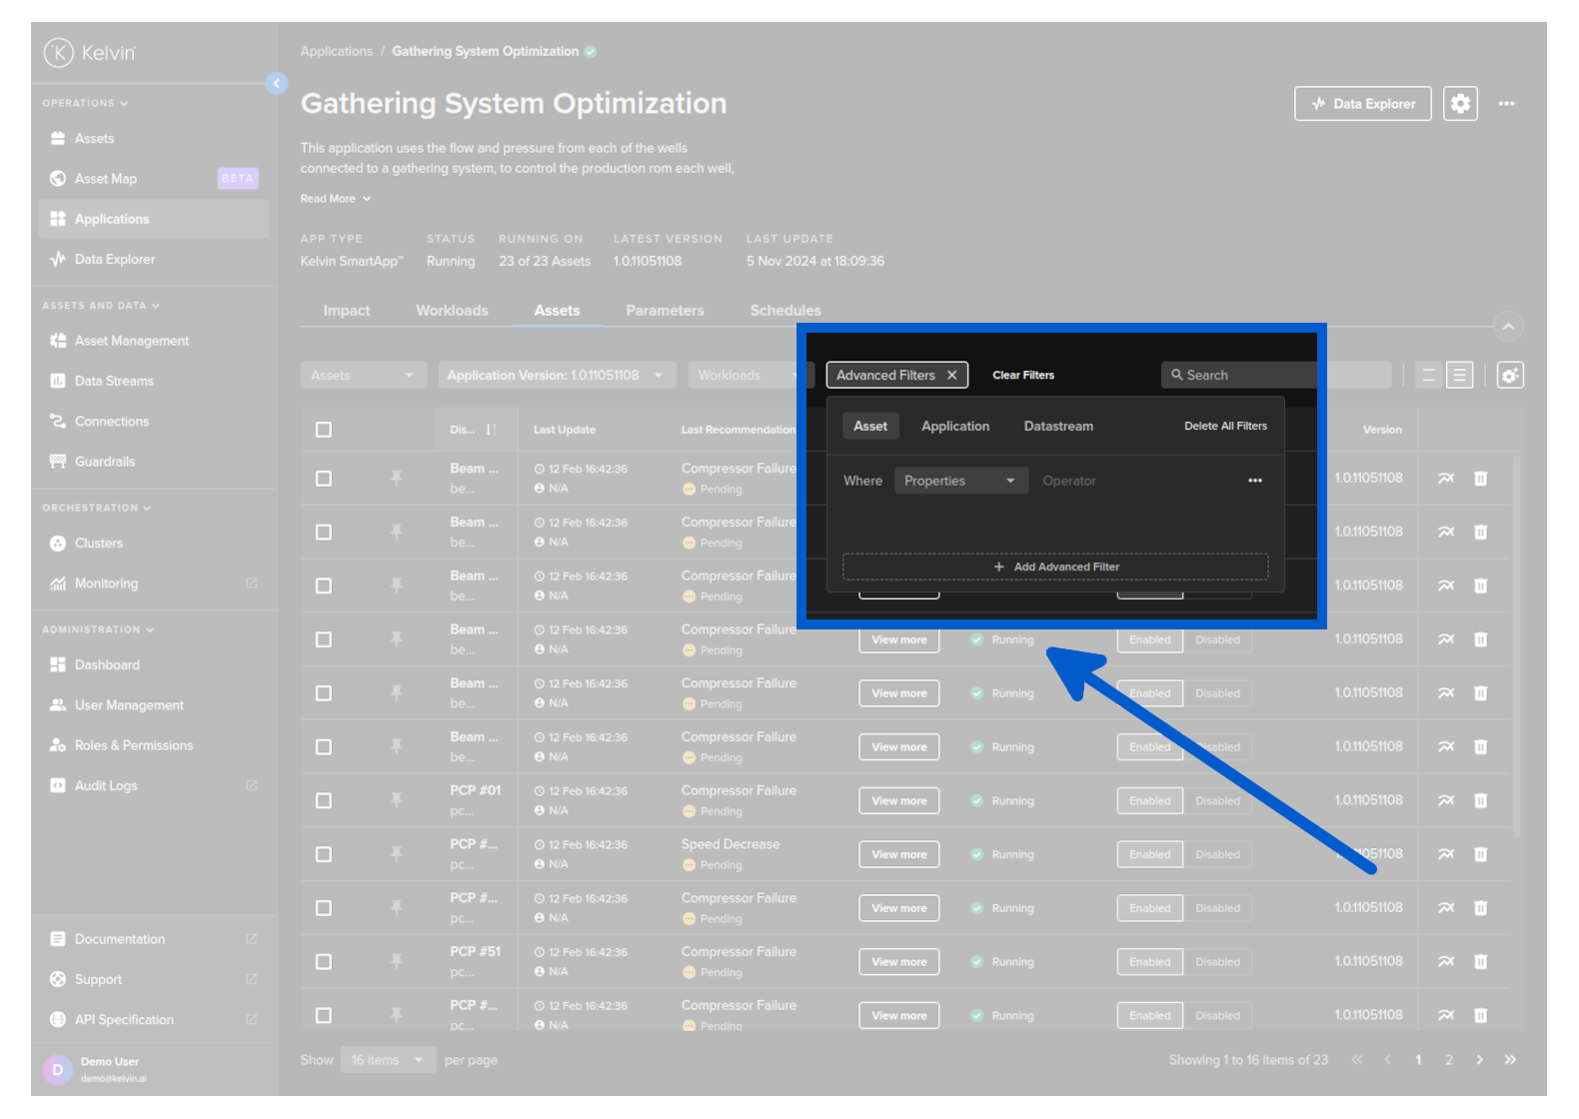Switch to compact row density view
Viewport: 1579px width, 1119px height.
coord(1428,376)
